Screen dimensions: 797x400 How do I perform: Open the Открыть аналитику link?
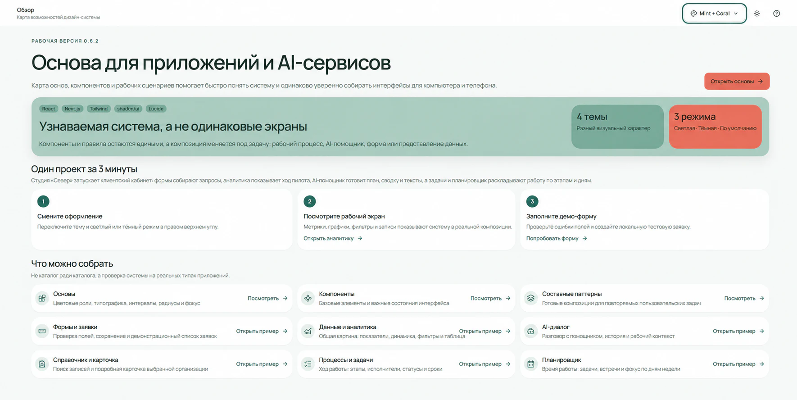pos(333,238)
